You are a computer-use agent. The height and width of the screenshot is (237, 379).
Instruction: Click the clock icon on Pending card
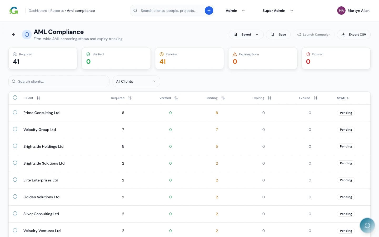[162, 54]
